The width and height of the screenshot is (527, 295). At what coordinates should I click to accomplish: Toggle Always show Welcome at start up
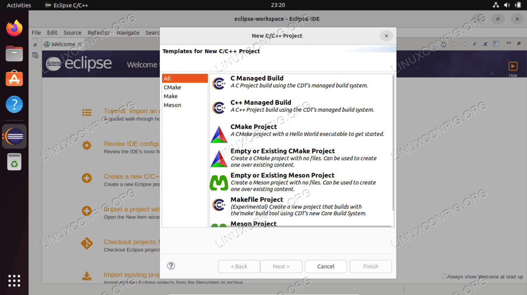pos(444,276)
